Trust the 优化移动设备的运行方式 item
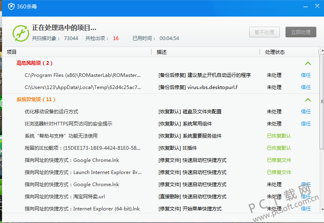 [306, 112]
